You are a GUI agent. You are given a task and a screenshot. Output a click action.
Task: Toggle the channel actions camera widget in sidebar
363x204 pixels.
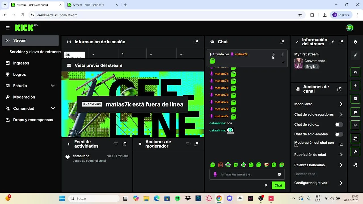[355, 139]
